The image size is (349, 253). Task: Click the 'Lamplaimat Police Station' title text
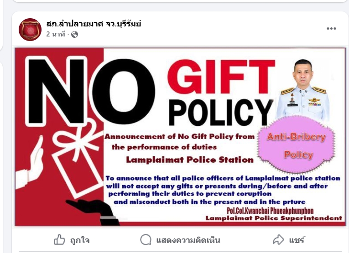[x=190, y=160]
